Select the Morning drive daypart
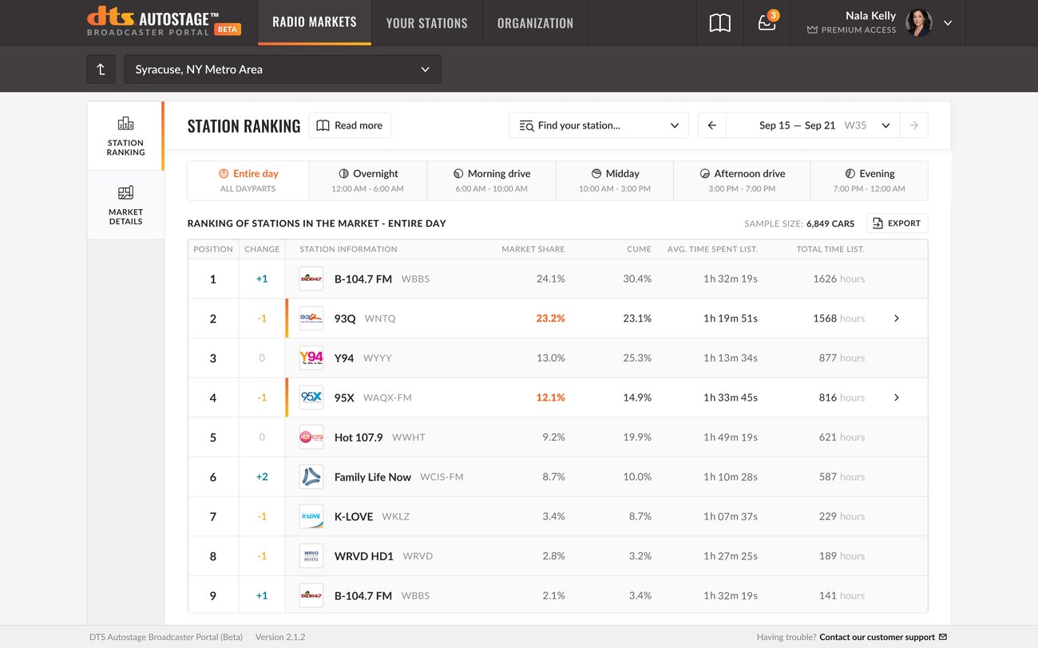 (x=491, y=180)
